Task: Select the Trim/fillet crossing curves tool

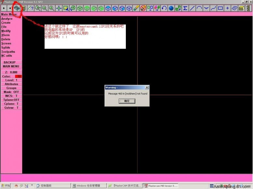Action: (x=206, y=8)
